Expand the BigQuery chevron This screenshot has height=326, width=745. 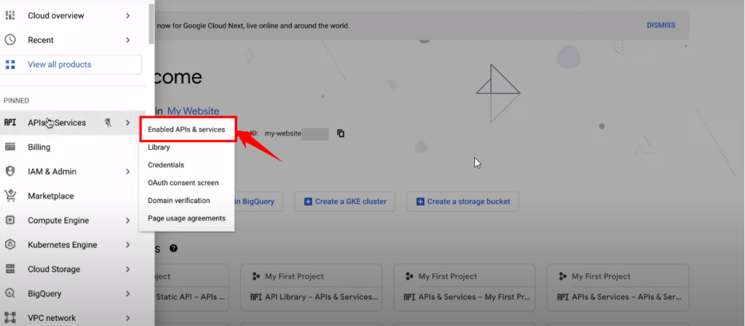pyautogui.click(x=128, y=294)
